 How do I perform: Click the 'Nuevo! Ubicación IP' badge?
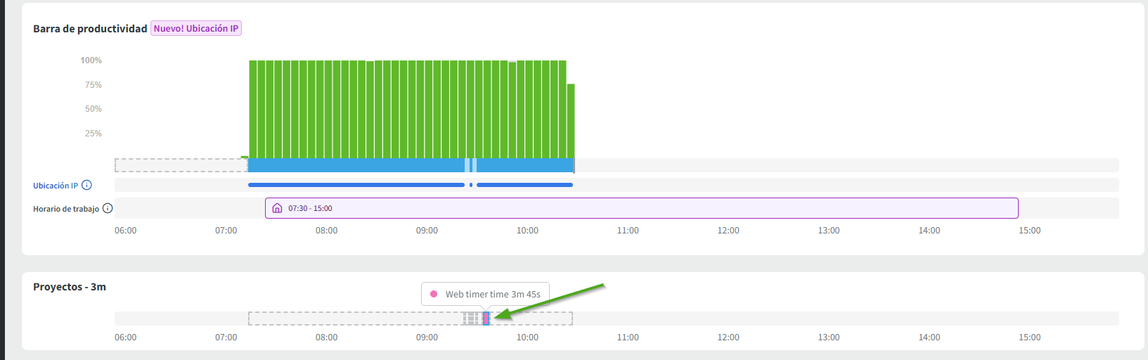(196, 29)
